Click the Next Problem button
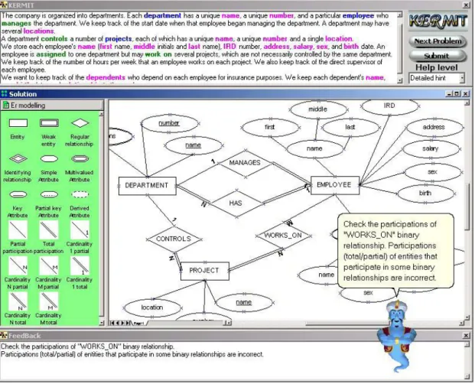 point(438,41)
